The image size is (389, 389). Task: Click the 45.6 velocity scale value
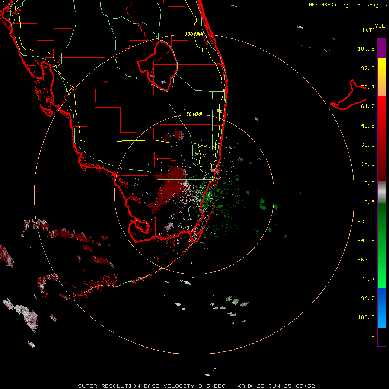click(368, 125)
